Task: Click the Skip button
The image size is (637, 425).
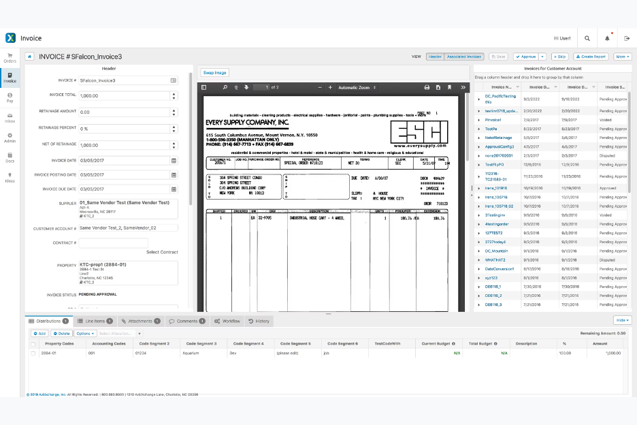Action: pos(559,57)
